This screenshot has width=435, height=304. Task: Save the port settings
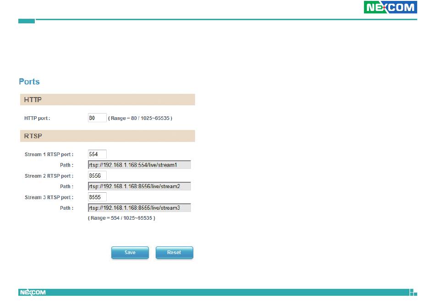pos(130,252)
